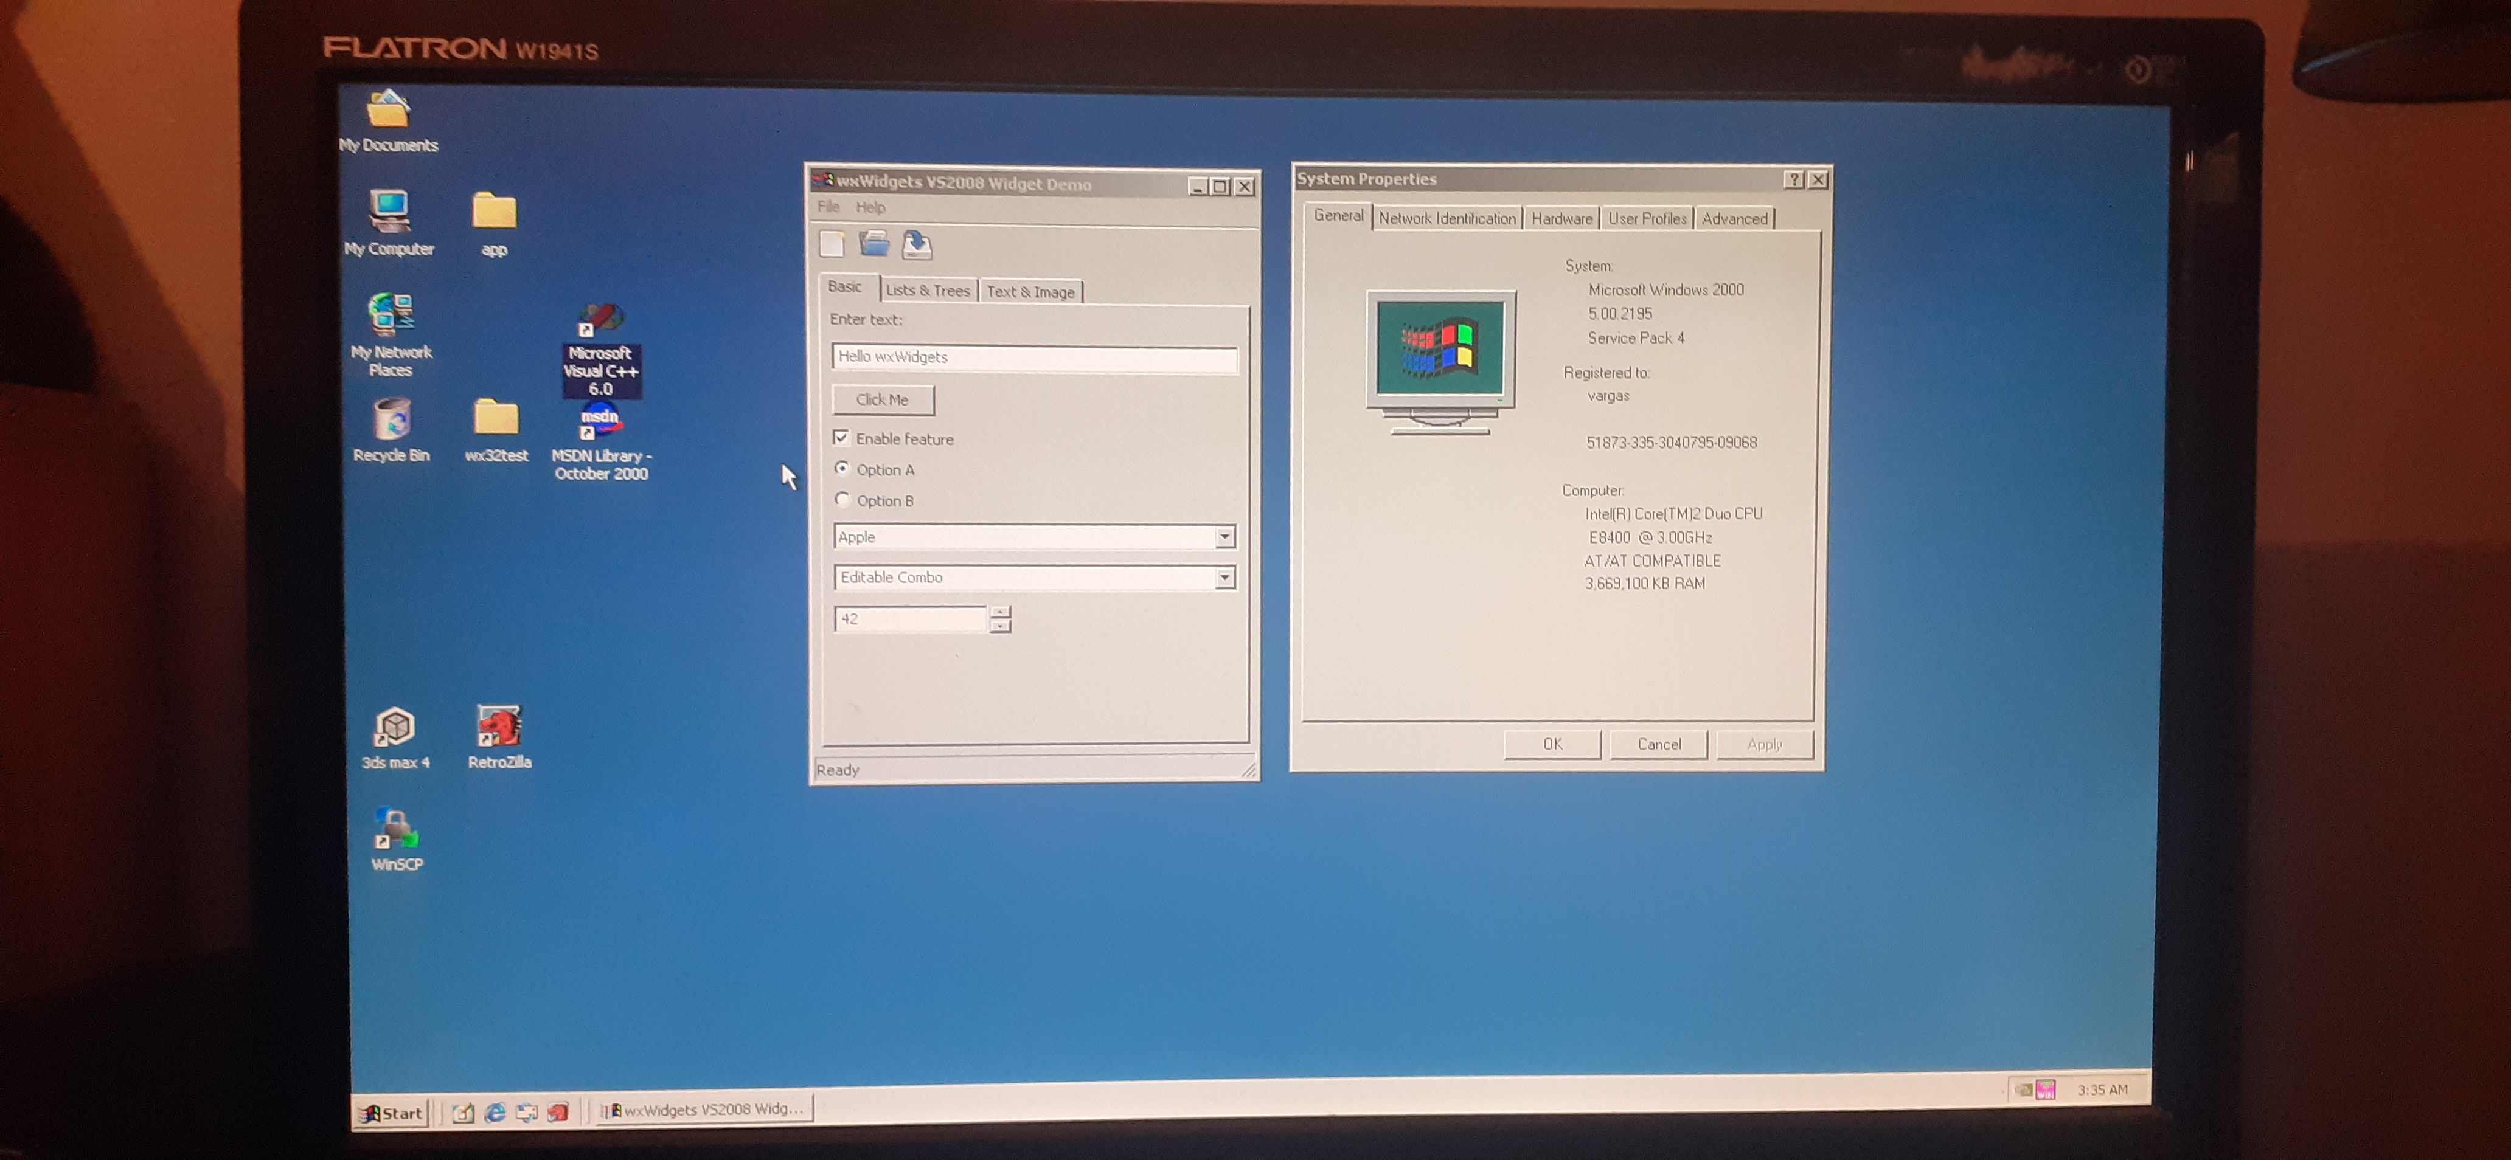Image resolution: width=2511 pixels, height=1160 pixels.
Task: Click Cancel in System Properties
Action: (x=1659, y=744)
